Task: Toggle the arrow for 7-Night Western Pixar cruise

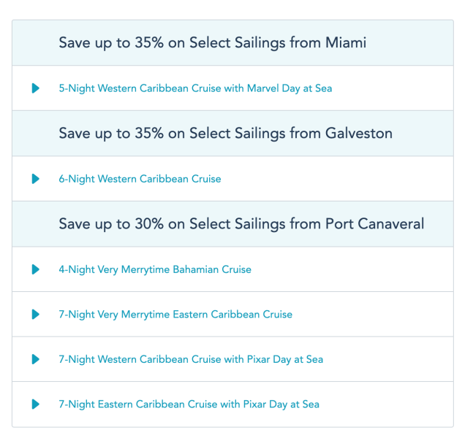Action: pos(35,359)
